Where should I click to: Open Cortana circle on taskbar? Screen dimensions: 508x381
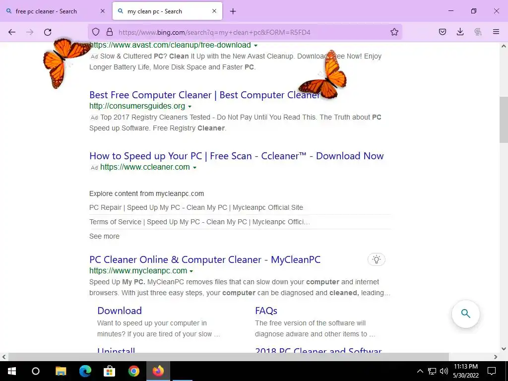pyautogui.click(x=36, y=371)
